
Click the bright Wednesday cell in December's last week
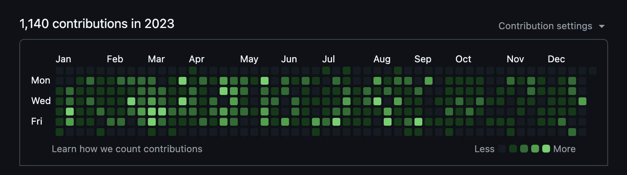tap(582, 101)
